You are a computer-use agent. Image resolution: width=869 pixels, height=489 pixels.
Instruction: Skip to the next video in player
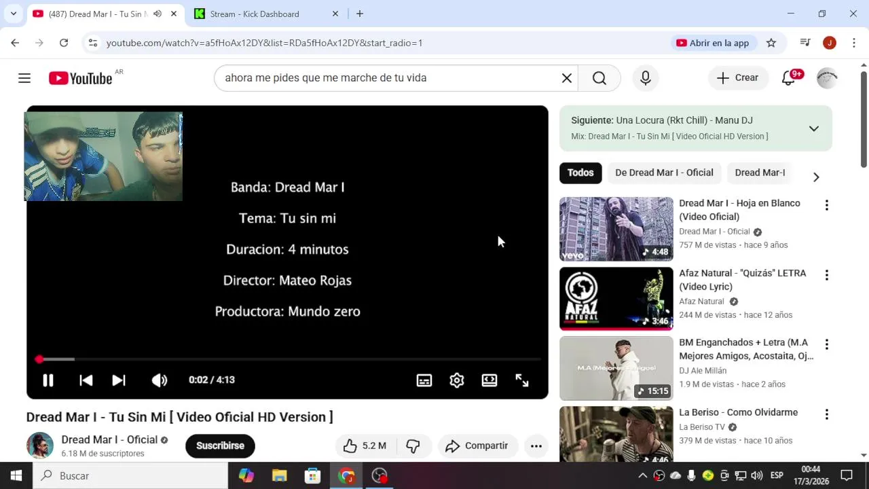119,380
